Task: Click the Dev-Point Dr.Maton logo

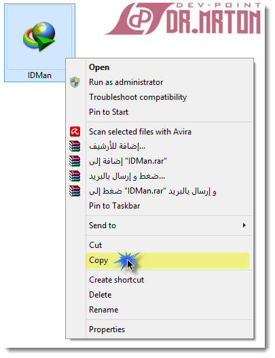Action: [x=183, y=19]
